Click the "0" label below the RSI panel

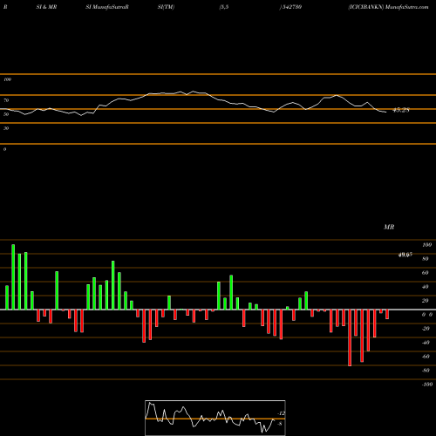(4, 149)
